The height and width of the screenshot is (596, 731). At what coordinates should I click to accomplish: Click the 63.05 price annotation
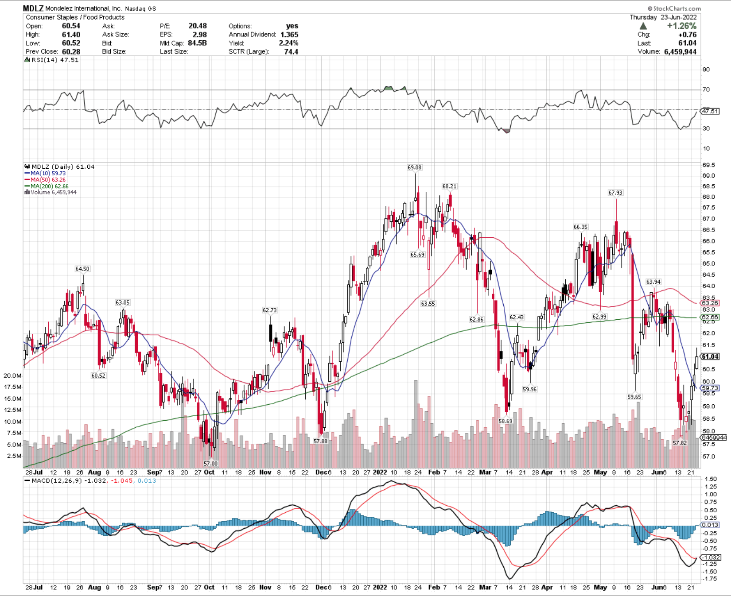point(123,302)
